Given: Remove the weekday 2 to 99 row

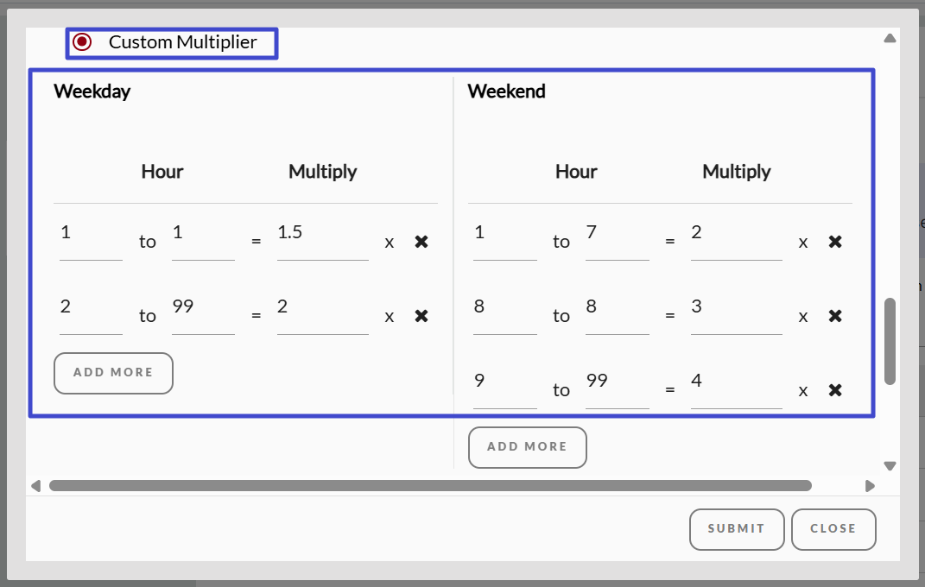Looking at the screenshot, I should 421,316.
